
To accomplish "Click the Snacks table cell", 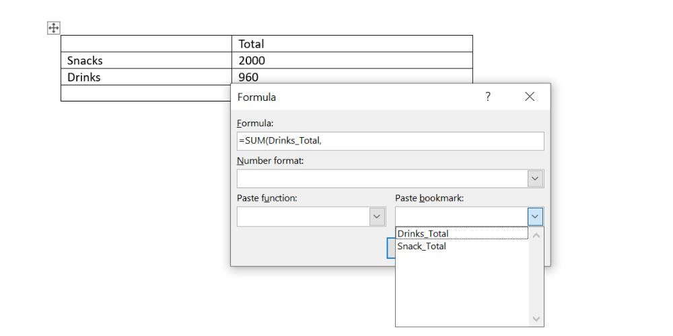I will (x=146, y=60).
